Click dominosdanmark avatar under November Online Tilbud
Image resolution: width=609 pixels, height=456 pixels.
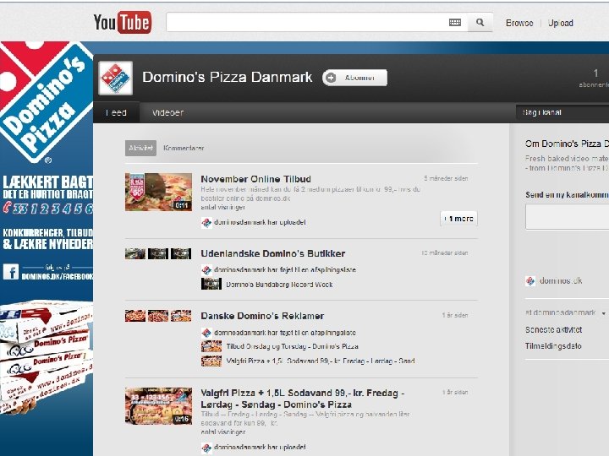206,223
